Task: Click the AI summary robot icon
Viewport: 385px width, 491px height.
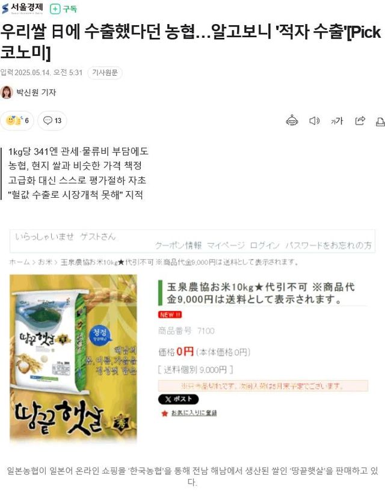Action: pos(292,121)
